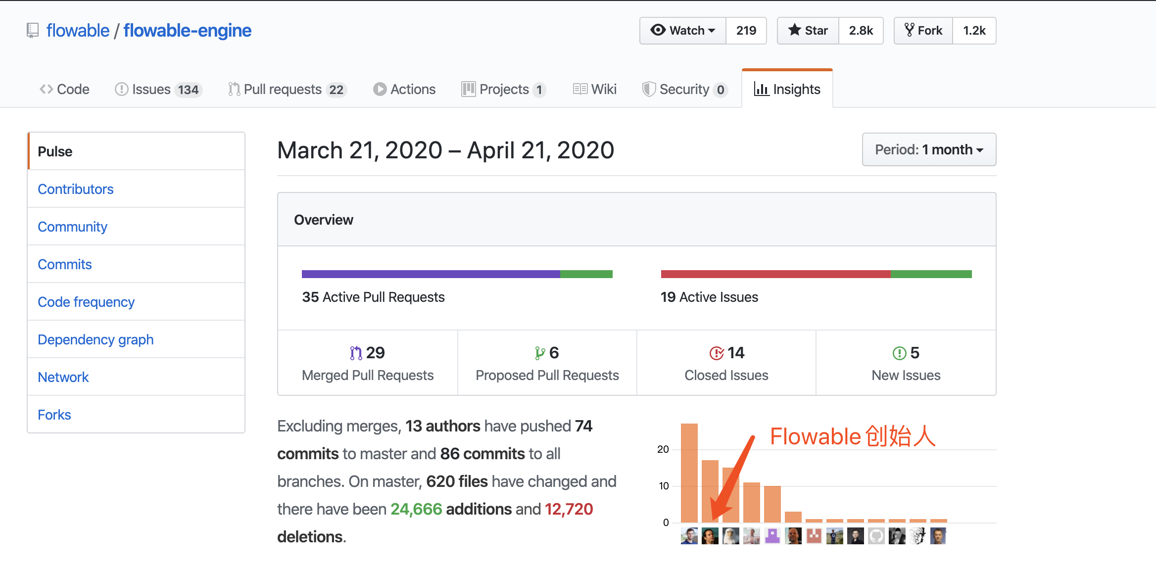Click the Star button
1156x572 pixels.
pyautogui.click(x=808, y=31)
